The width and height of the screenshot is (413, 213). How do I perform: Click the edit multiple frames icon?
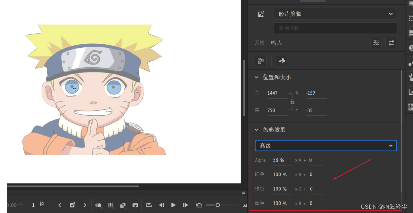point(111,205)
